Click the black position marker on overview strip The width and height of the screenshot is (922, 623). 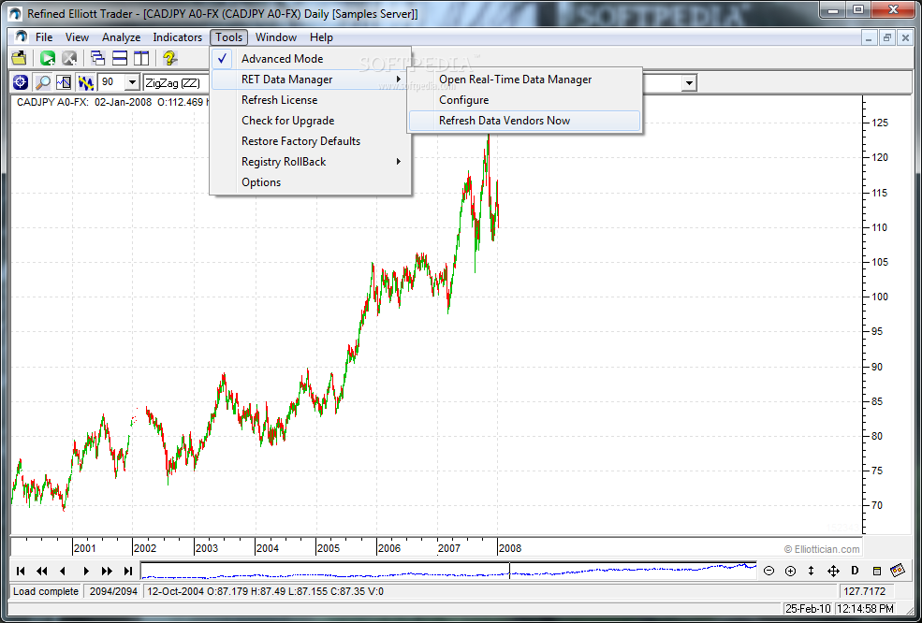tap(509, 571)
